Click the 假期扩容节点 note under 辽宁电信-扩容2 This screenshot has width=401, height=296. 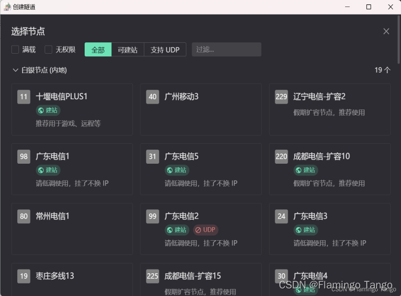click(x=329, y=112)
